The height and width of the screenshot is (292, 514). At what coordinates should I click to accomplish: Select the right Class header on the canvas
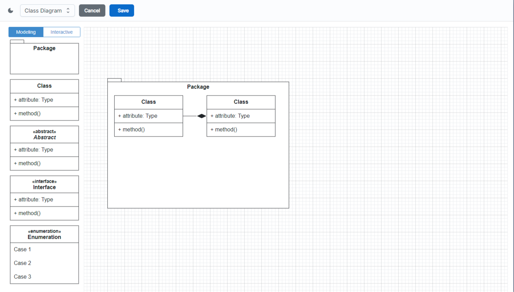pos(241,102)
